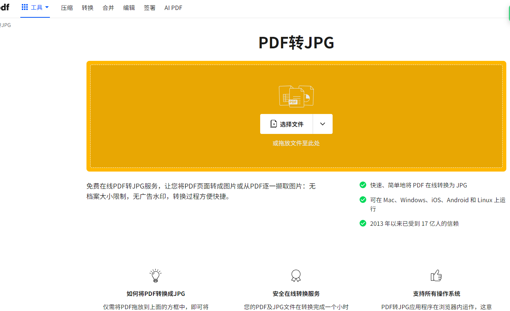510x311 pixels.
Task: Click the thumbs-up icon above 支持所有操作系统
Action: [x=436, y=275]
